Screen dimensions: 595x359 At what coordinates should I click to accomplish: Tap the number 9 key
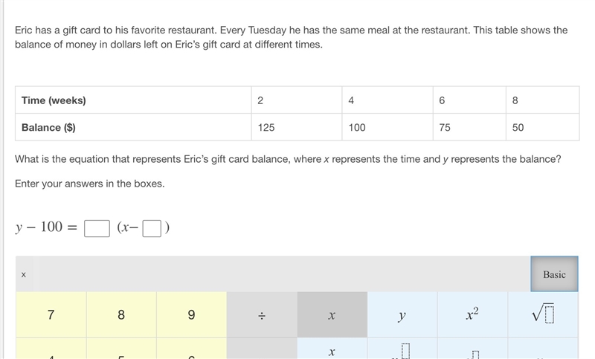[x=191, y=314]
